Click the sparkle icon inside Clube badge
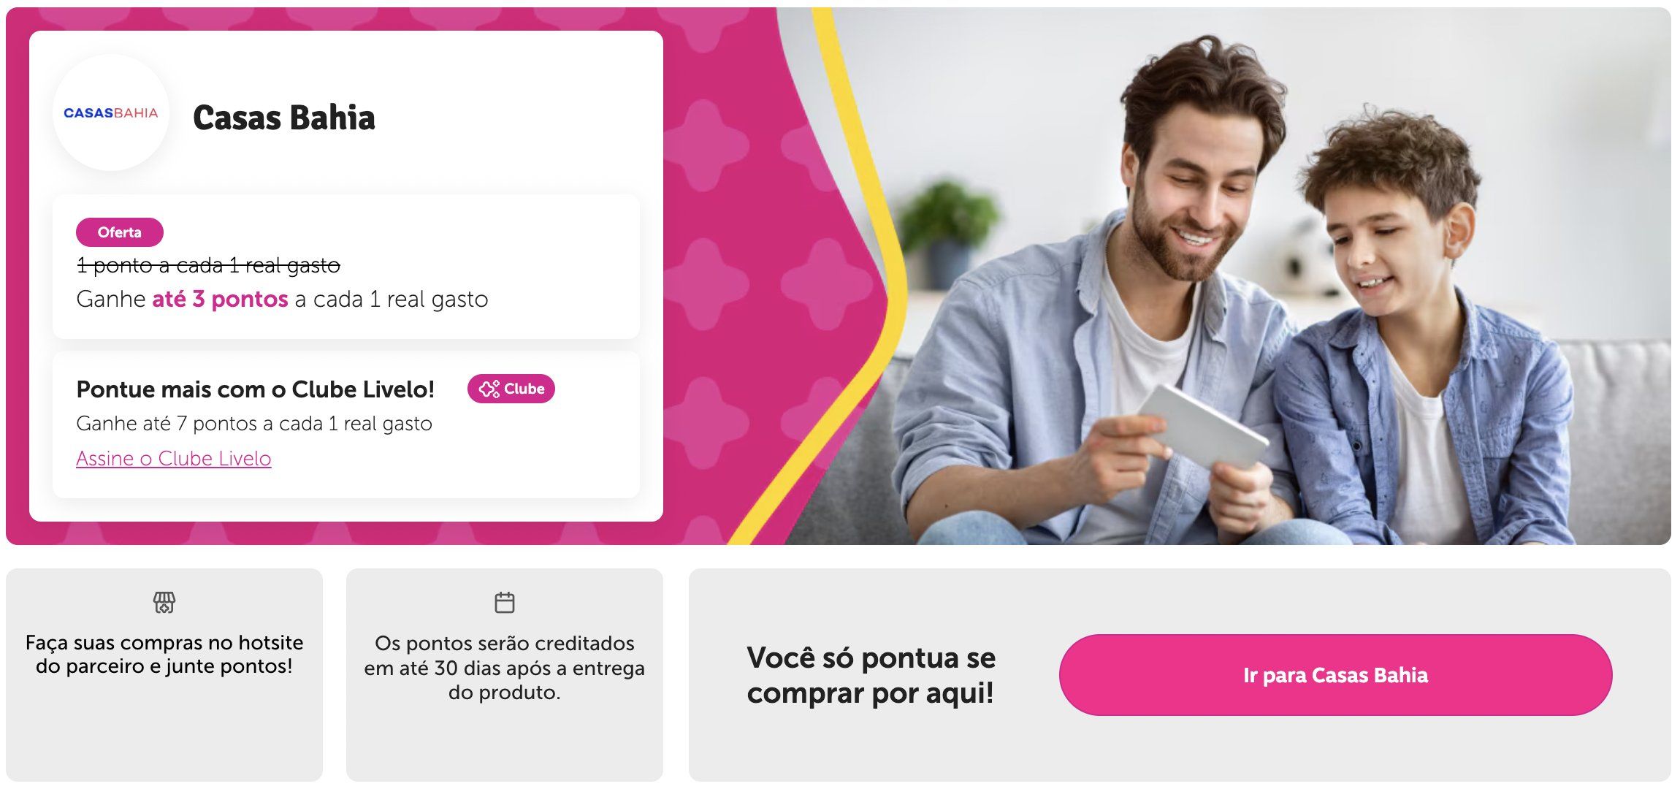The width and height of the screenshot is (1680, 789). coord(489,389)
